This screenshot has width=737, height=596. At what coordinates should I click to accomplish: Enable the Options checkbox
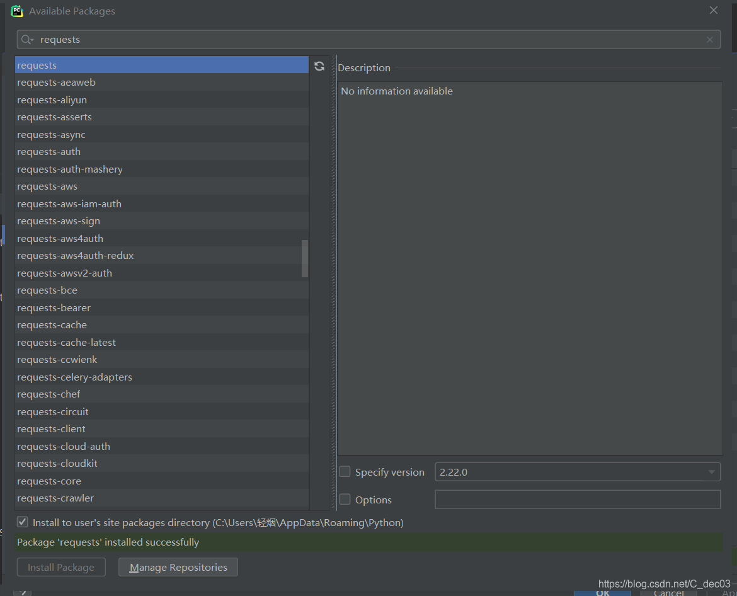click(345, 499)
